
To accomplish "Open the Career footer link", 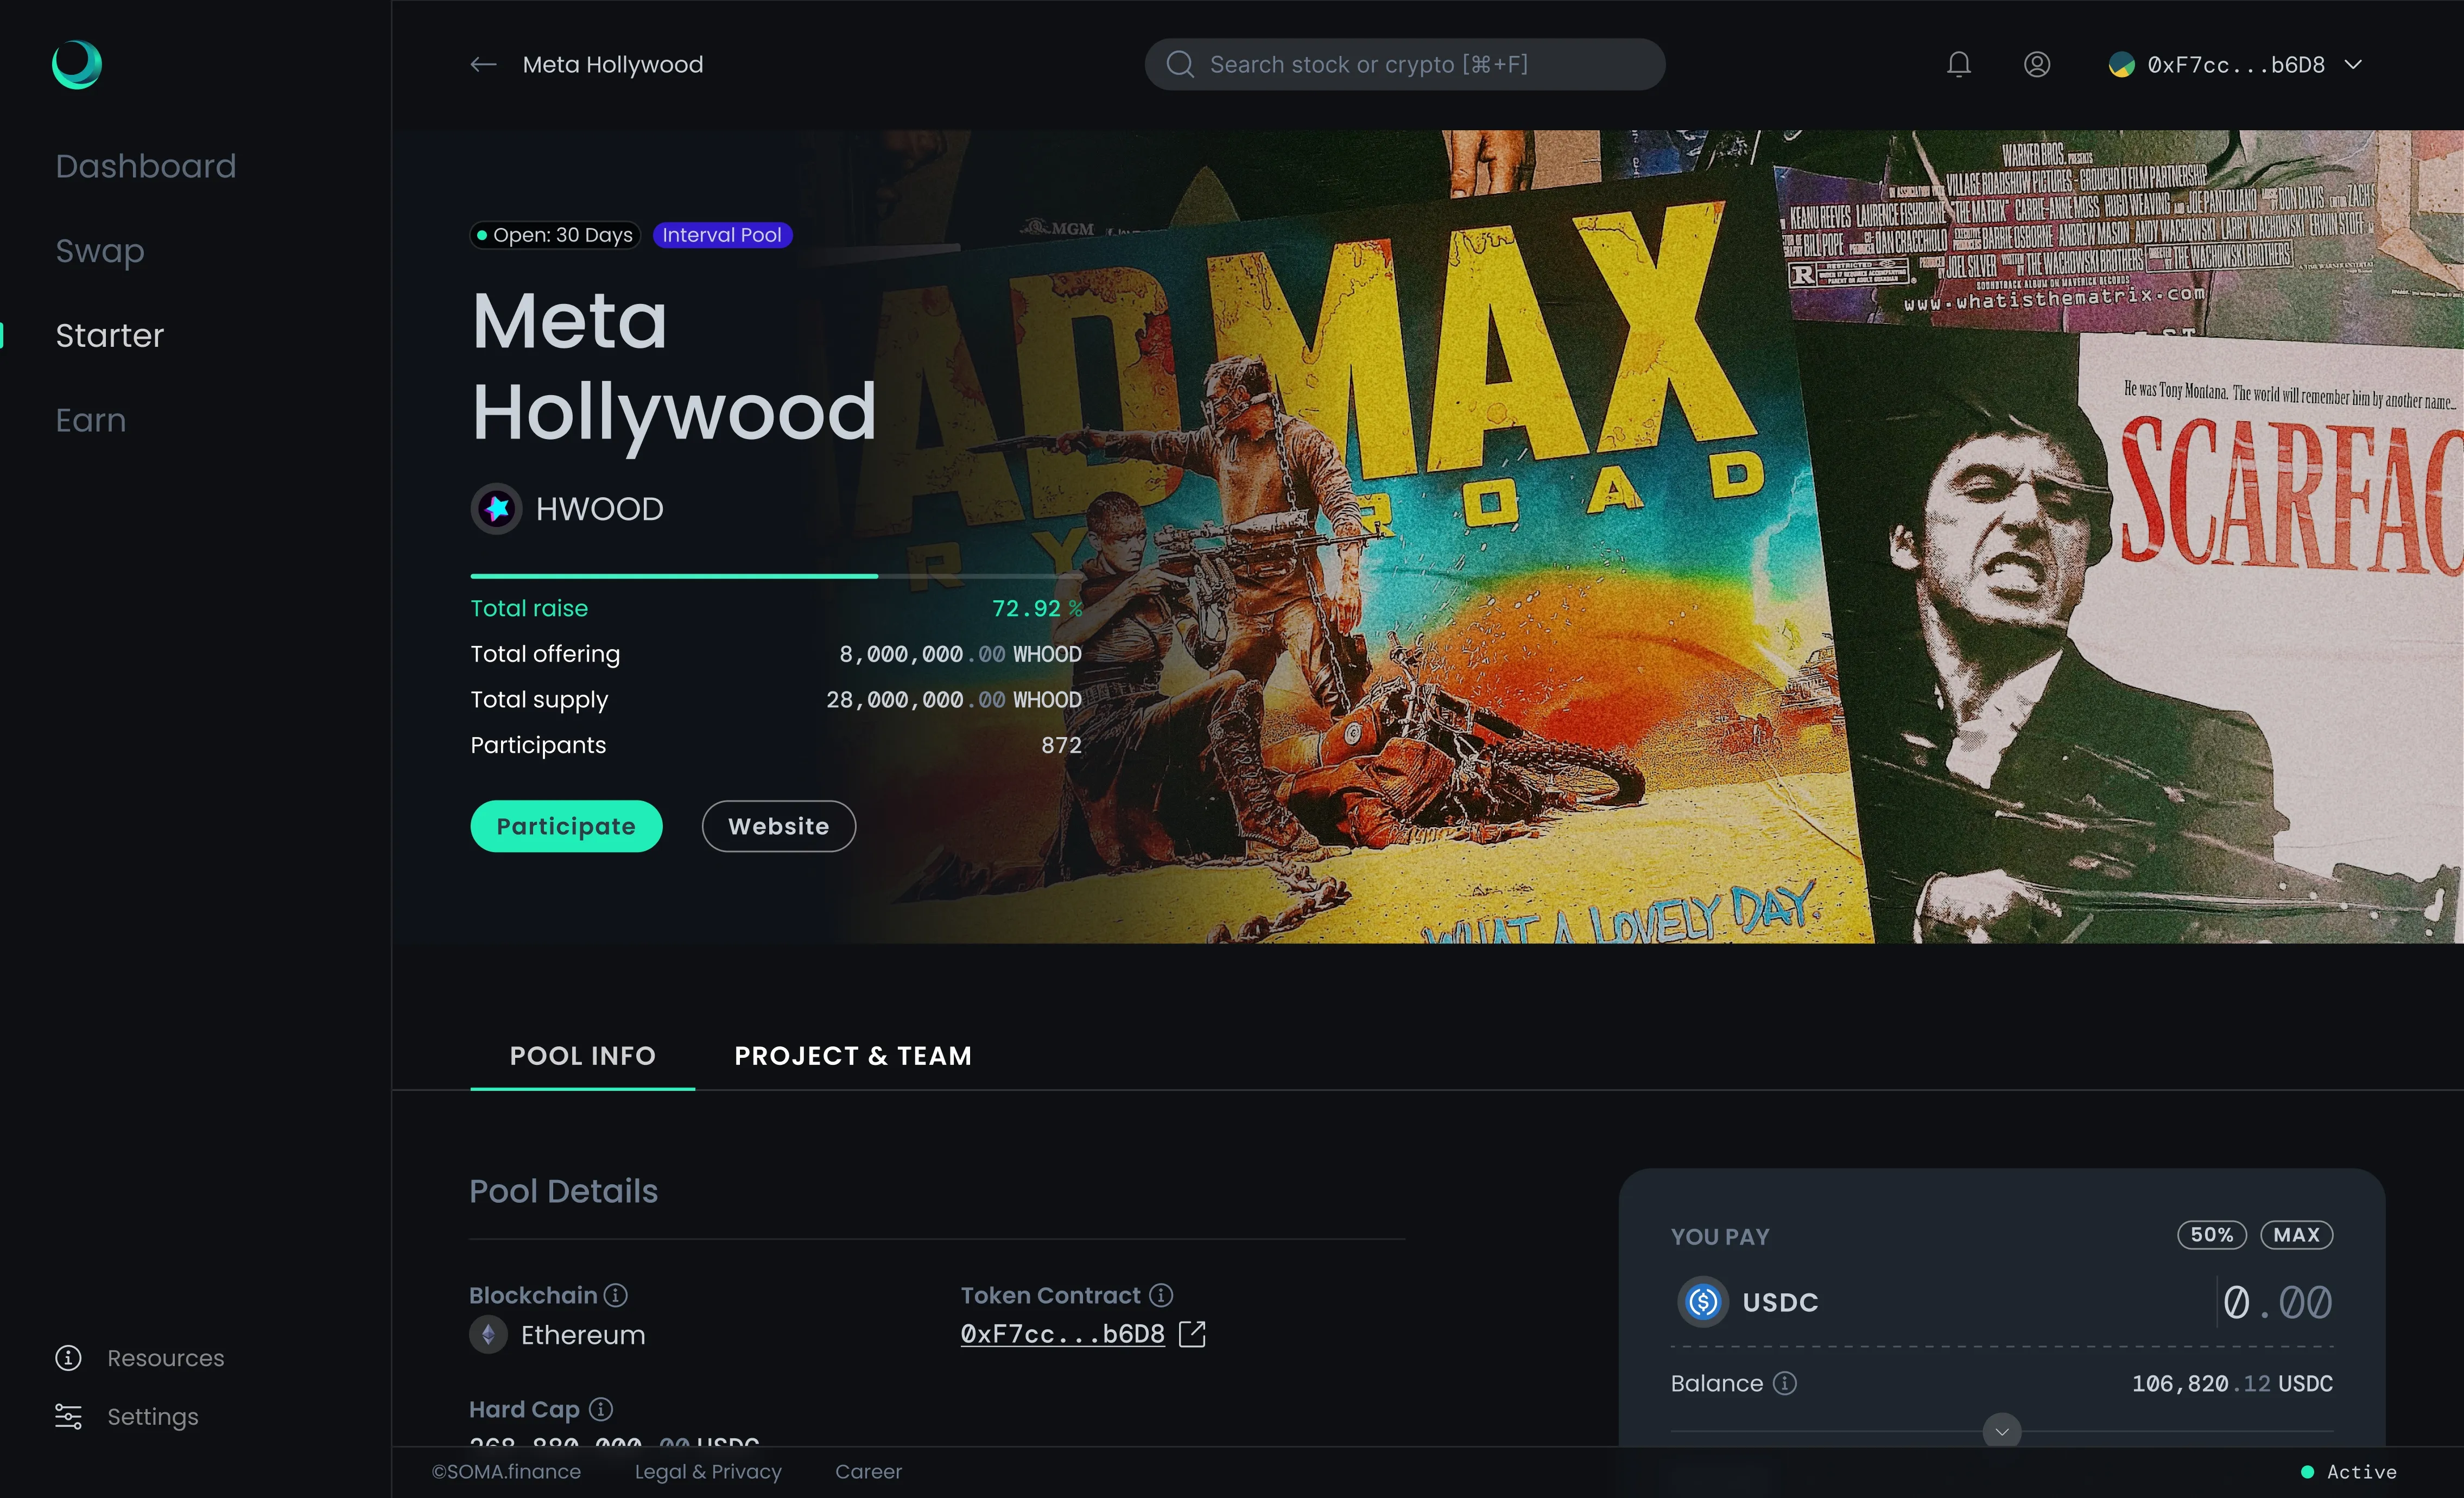I will click(868, 1472).
